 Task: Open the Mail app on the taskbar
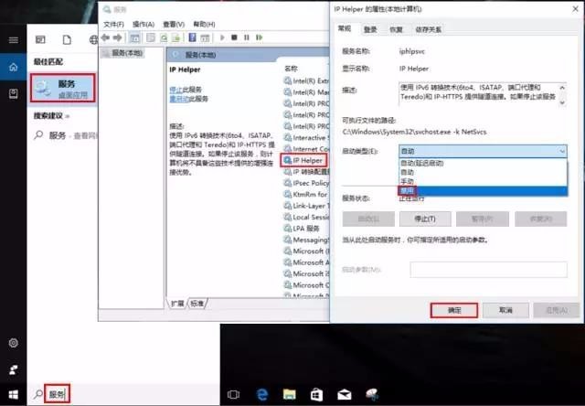tap(344, 394)
